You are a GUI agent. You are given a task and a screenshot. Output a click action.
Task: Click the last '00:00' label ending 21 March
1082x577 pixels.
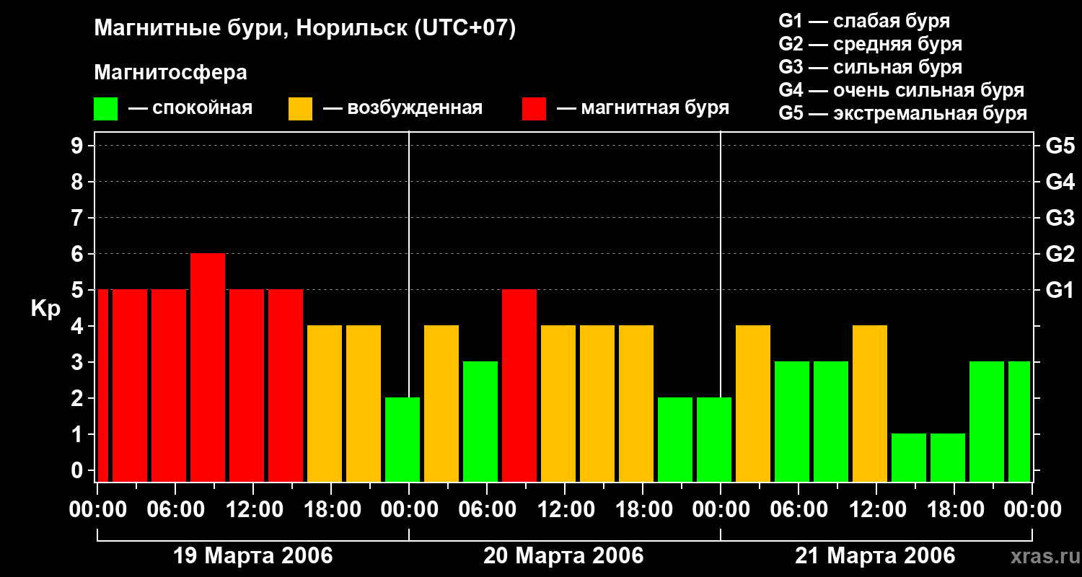[x=1032, y=510]
